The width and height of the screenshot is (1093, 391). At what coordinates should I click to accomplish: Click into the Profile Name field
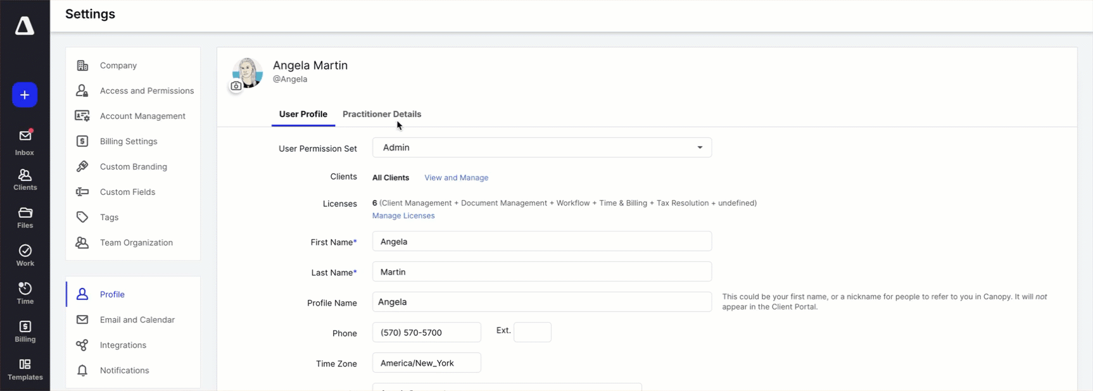click(541, 302)
